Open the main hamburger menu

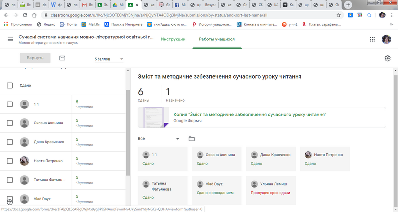[x=10, y=40]
